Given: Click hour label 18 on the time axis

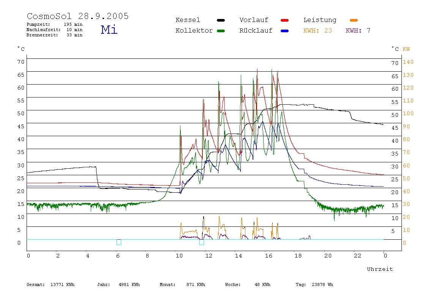Looking at the screenshot, I should [x=298, y=256].
